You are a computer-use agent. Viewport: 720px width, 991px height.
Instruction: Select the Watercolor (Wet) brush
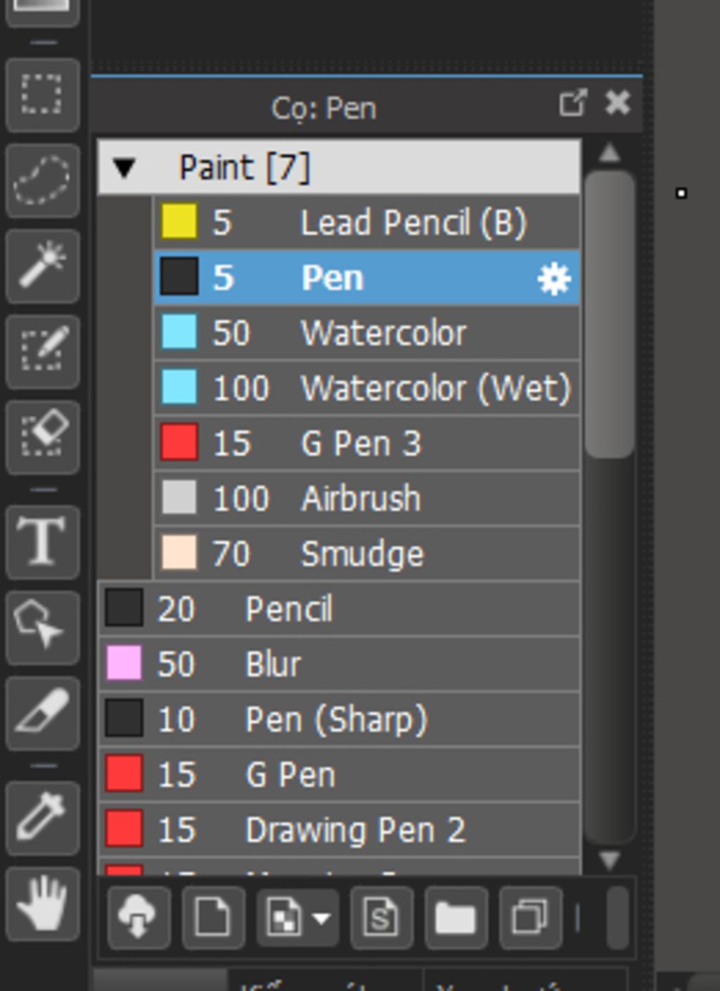[435, 389]
